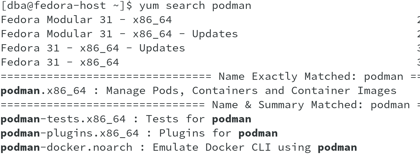Image resolution: width=420 pixels, height=157 pixels.
Task: Click the Fedora Modular 31 - x86_64 line without Updates
Action: click(86, 20)
